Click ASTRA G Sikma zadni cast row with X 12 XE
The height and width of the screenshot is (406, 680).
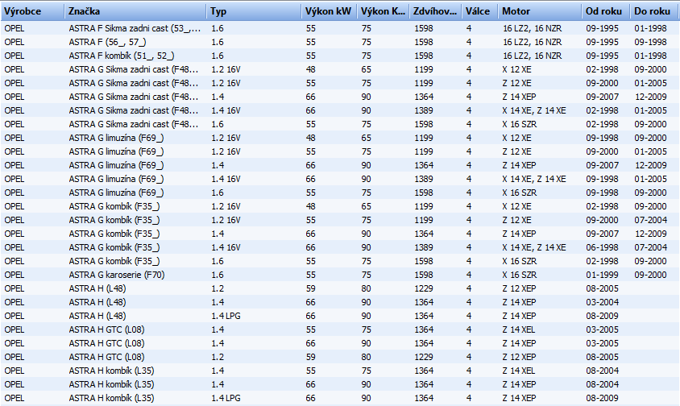tap(340, 69)
